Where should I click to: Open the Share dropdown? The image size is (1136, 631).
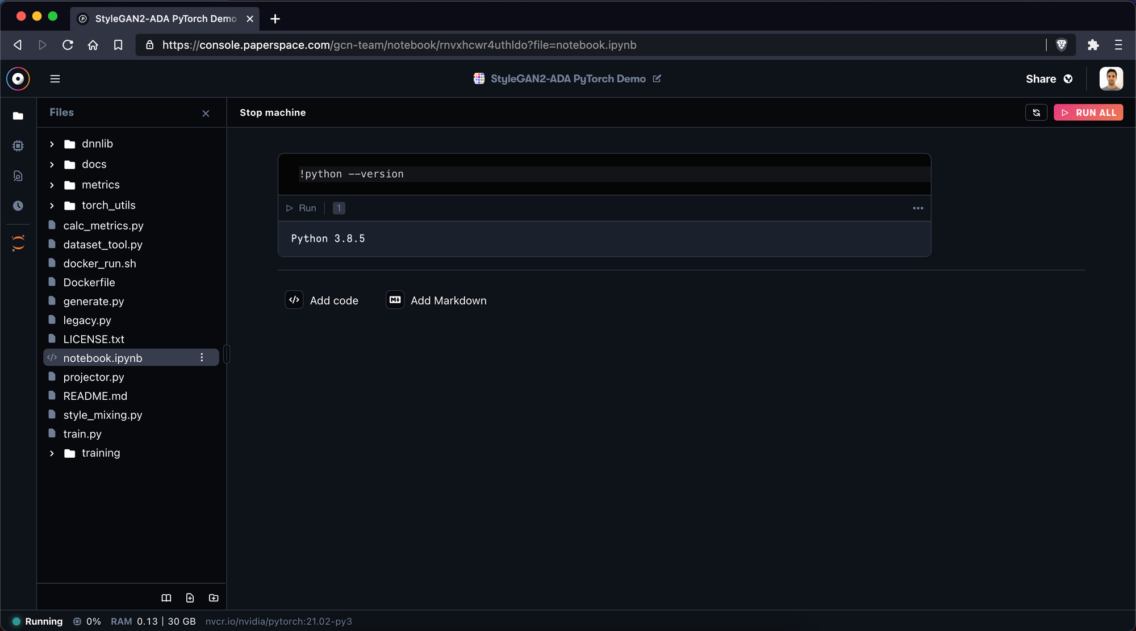pyautogui.click(x=1049, y=79)
